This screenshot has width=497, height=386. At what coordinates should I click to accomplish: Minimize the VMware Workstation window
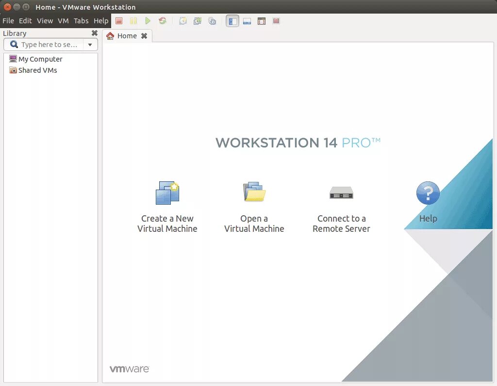pyautogui.click(x=17, y=7)
